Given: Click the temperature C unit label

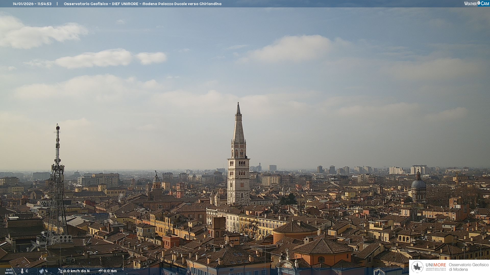Looking at the screenshot, I should pos(27,271).
